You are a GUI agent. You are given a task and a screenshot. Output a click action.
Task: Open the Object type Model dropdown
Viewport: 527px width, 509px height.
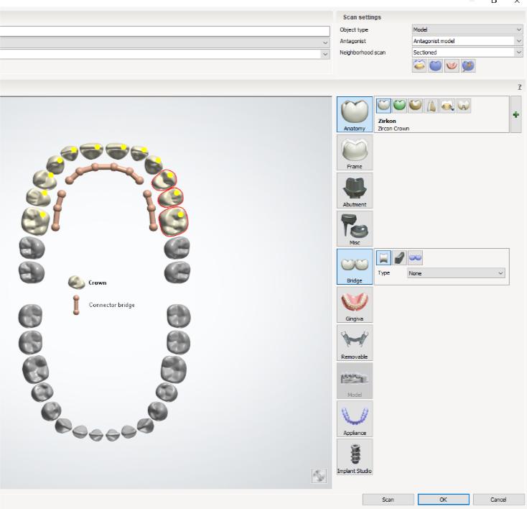(467, 29)
